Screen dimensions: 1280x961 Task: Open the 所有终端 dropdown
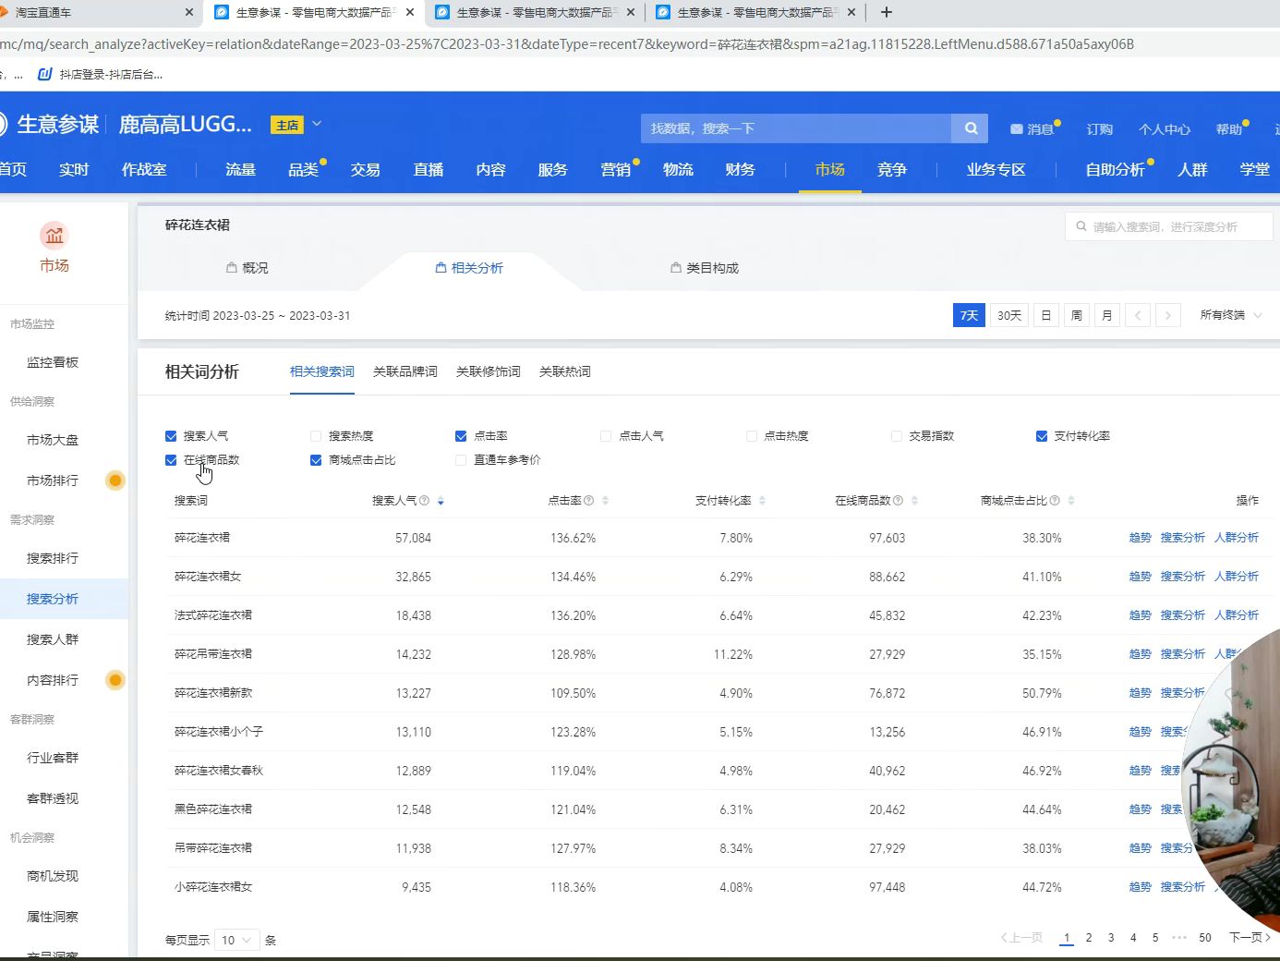point(1230,315)
